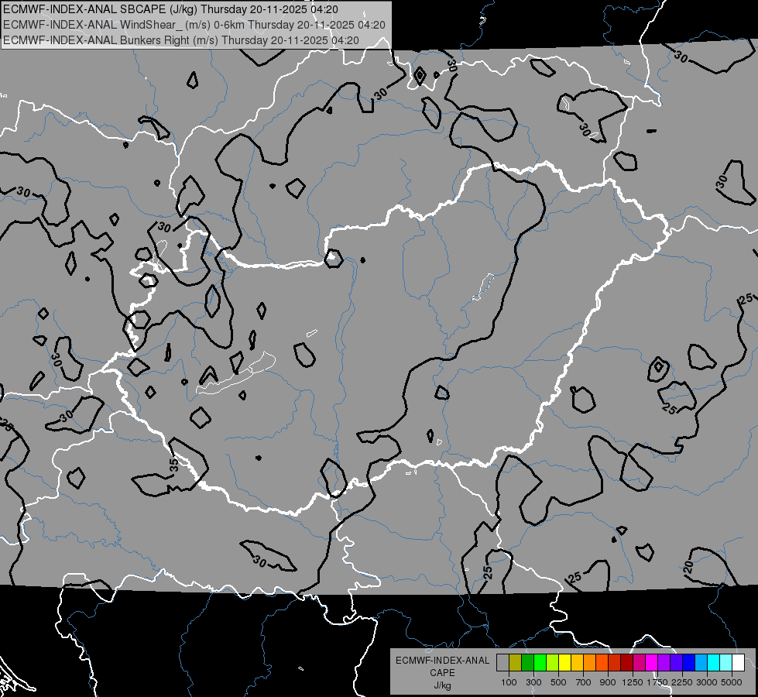758x697 pixels.
Task: Click the CAPE label in the legend
Action: coord(442,673)
